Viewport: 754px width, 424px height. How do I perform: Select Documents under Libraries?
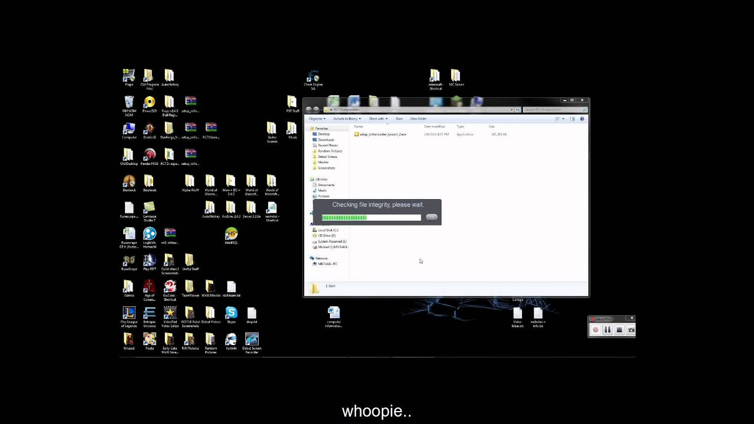pyautogui.click(x=323, y=185)
